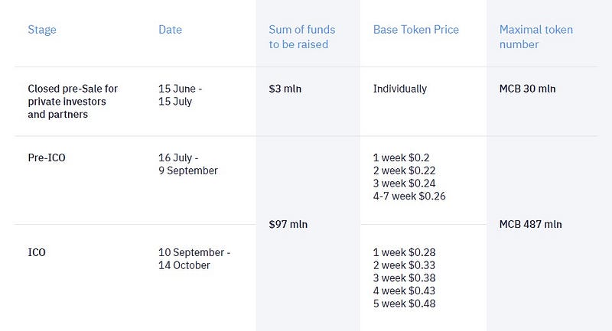
Task: Select the 5 week $0.48 price line
Action: point(405,304)
